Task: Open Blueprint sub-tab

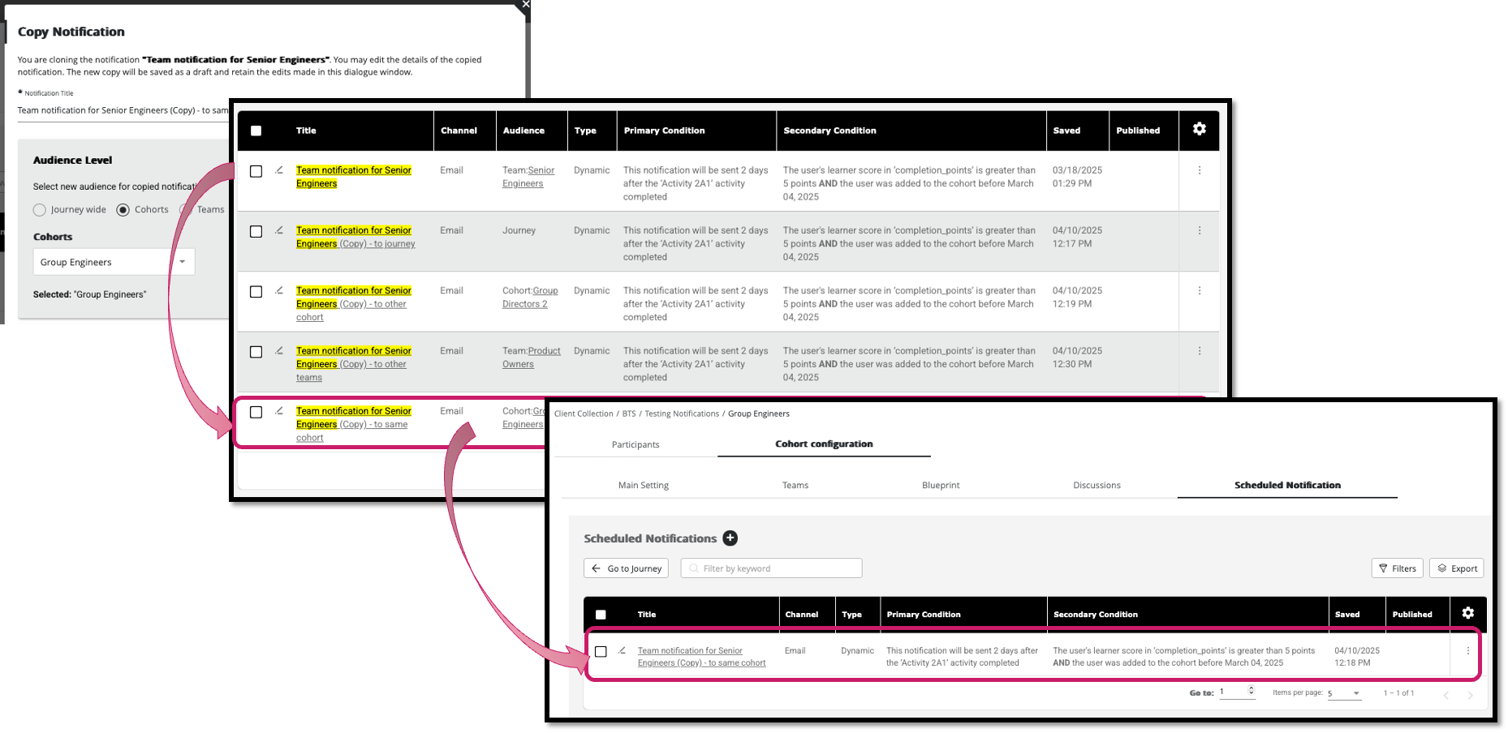Action: [941, 485]
